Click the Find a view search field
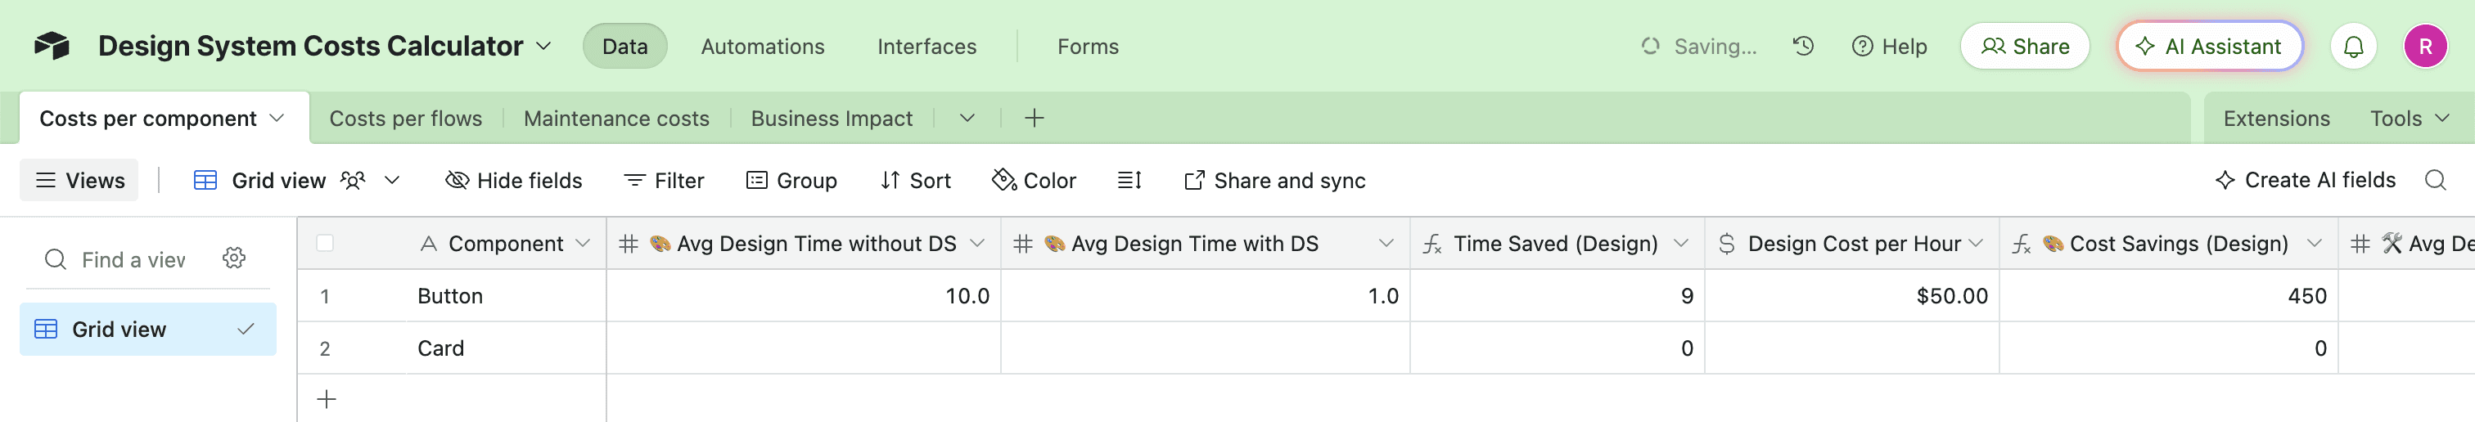Viewport: 2475px width, 422px height. (x=133, y=260)
